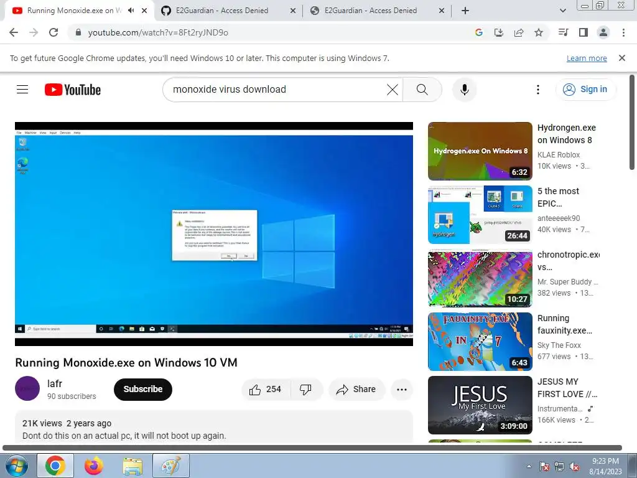Open Windows Explorer from taskbar
637x478 pixels.
pos(133,466)
